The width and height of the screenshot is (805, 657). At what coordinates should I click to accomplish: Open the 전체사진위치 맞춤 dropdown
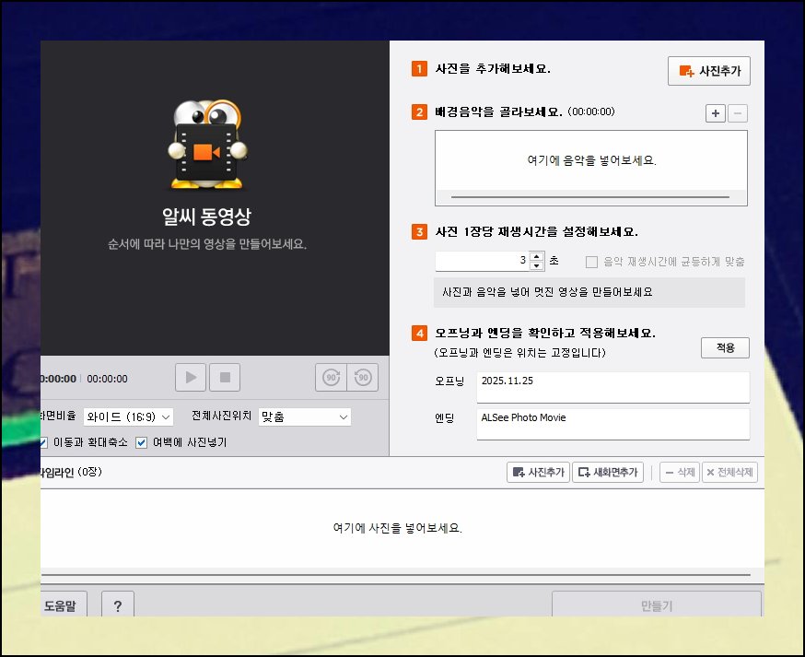[x=305, y=416]
